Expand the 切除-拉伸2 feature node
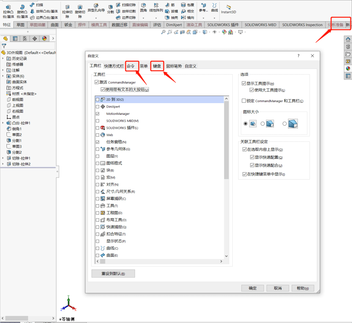352x323 pixels. [x=3, y=164]
